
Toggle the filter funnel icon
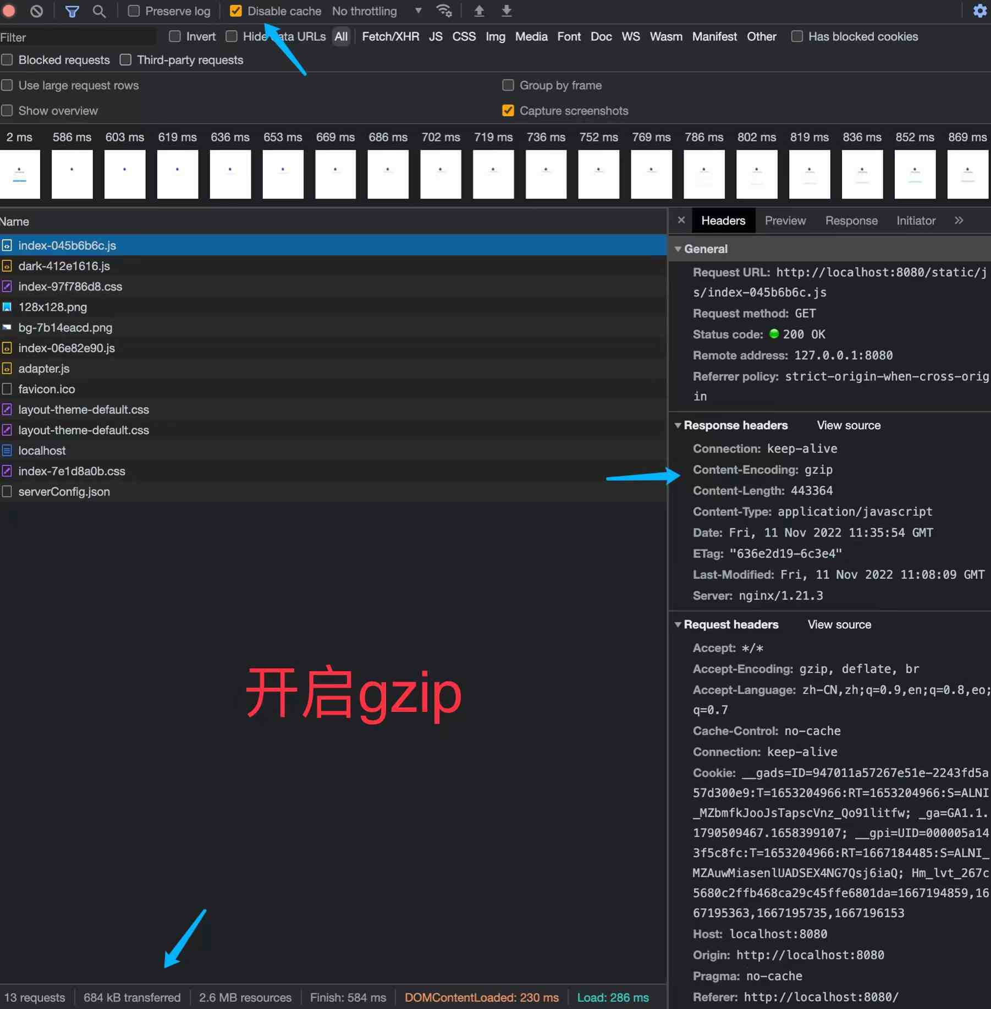(72, 11)
